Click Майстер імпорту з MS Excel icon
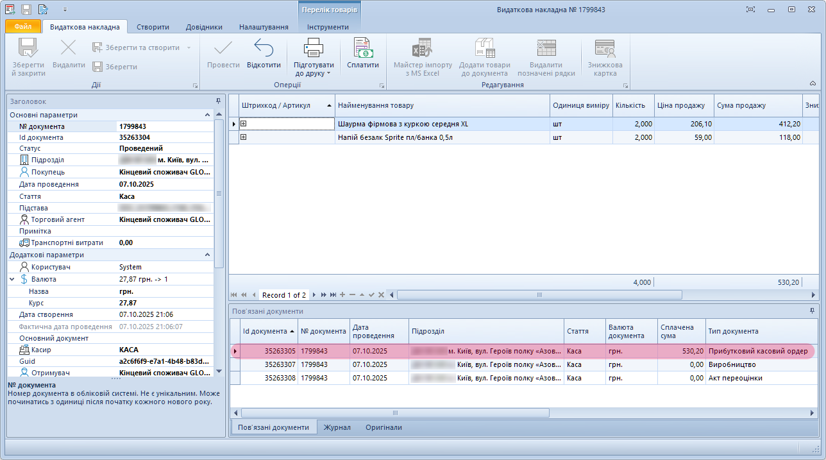The width and height of the screenshot is (826, 460). (423, 49)
